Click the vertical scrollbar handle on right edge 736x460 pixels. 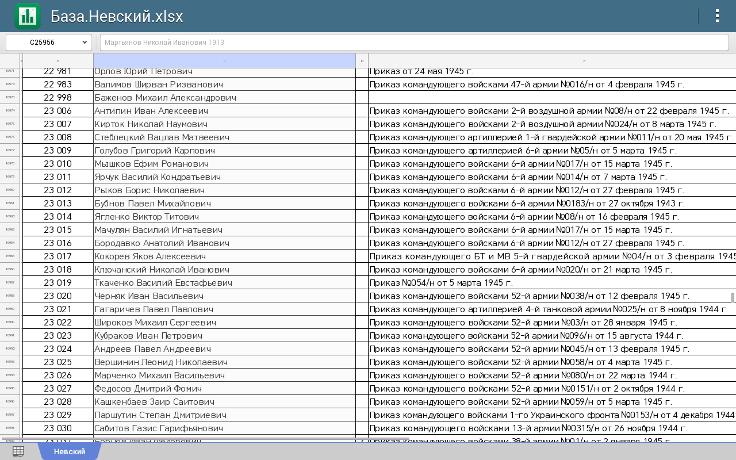[732, 297]
